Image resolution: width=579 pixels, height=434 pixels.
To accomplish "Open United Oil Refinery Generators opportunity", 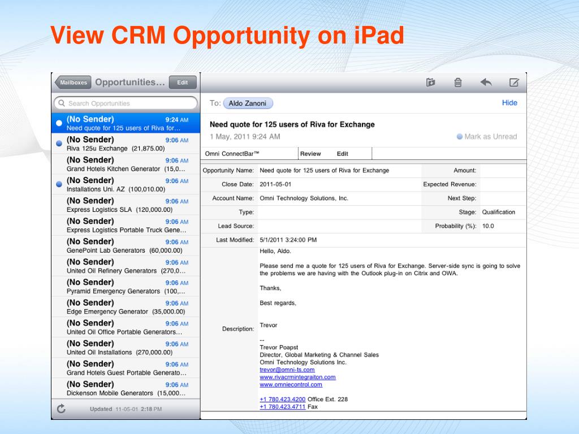I will 126,266.
